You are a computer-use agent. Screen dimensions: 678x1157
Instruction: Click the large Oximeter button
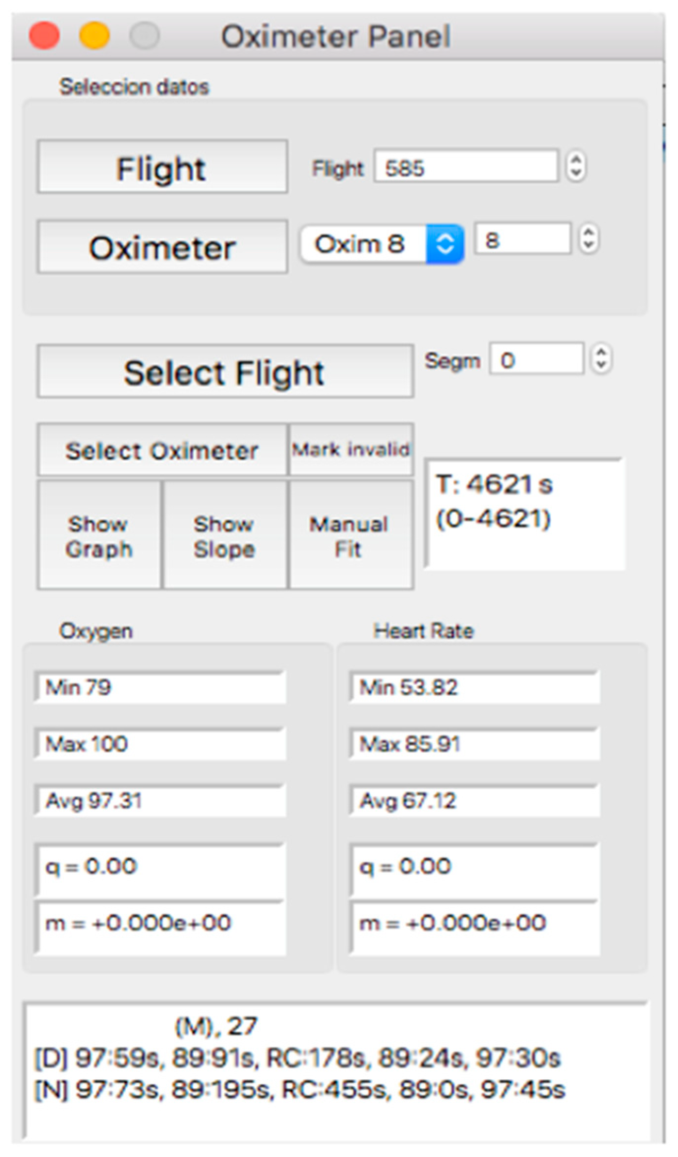point(162,246)
